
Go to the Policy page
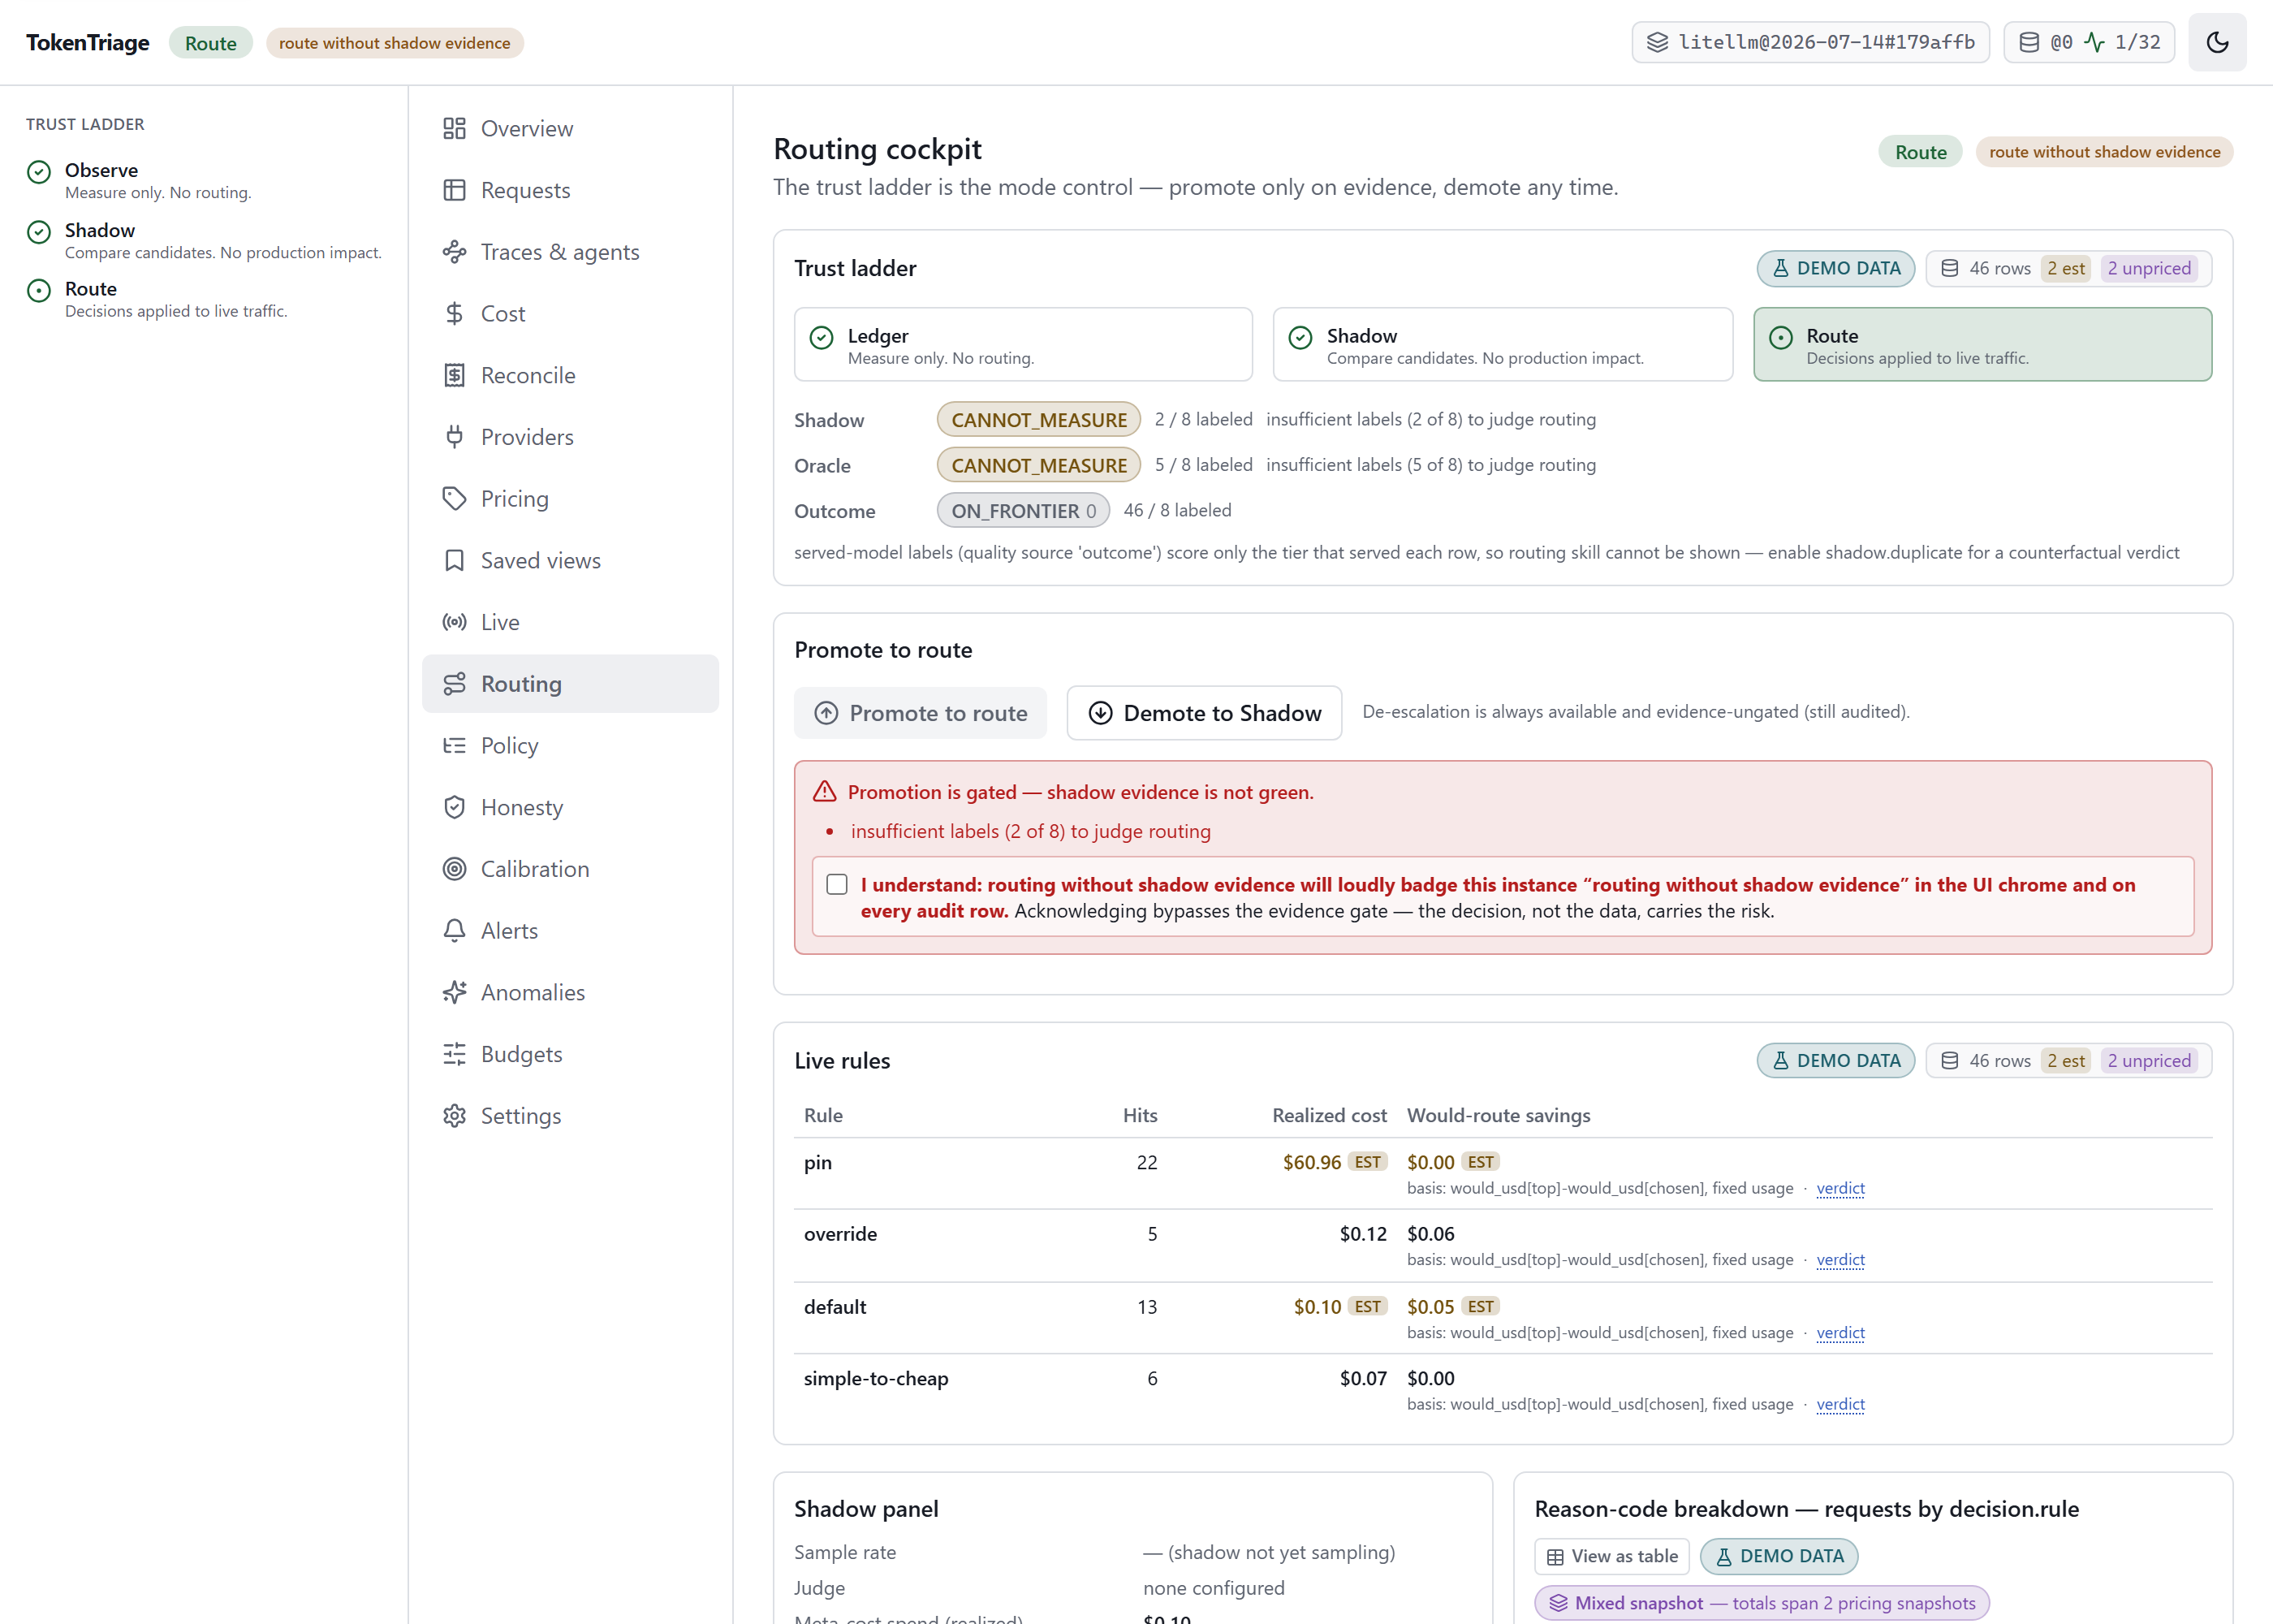coord(570,745)
